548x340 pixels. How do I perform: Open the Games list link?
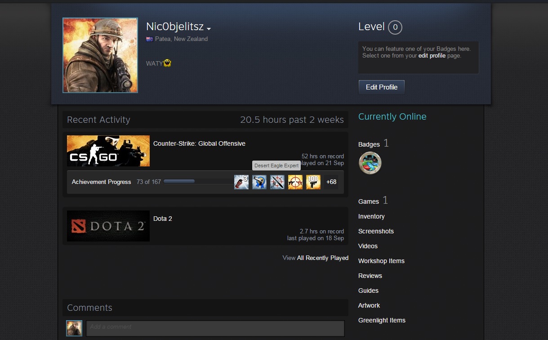[x=369, y=201]
